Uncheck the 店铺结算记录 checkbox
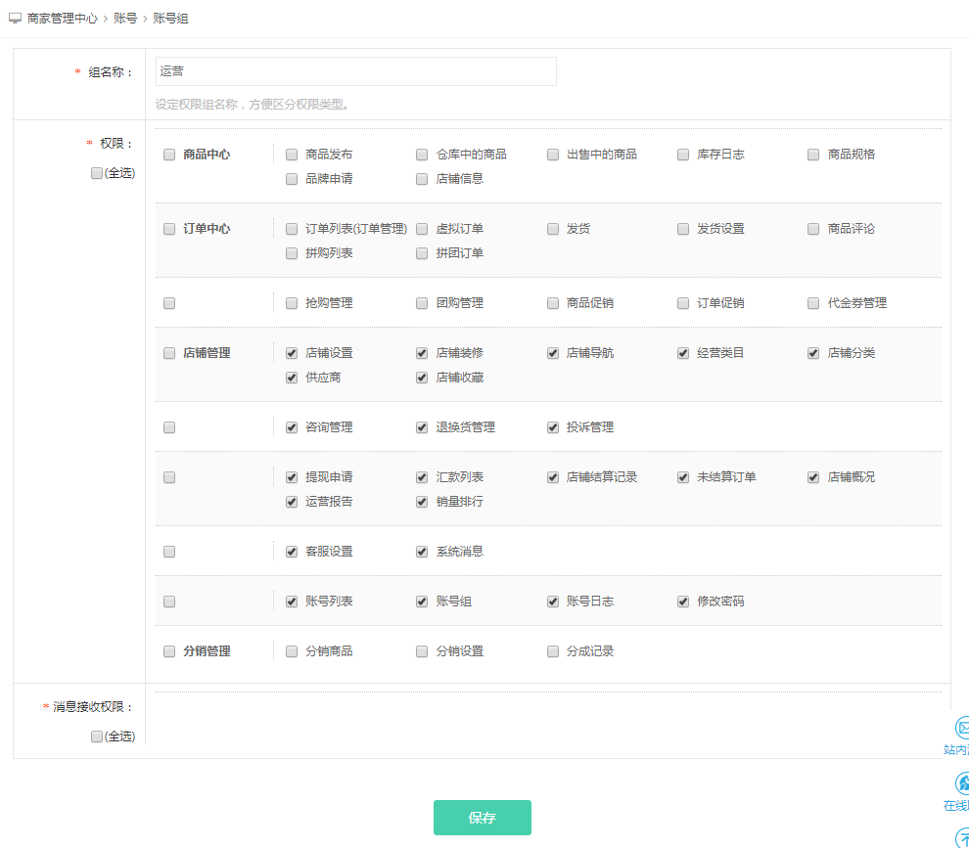Screen dimensions: 969x848 (553, 477)
